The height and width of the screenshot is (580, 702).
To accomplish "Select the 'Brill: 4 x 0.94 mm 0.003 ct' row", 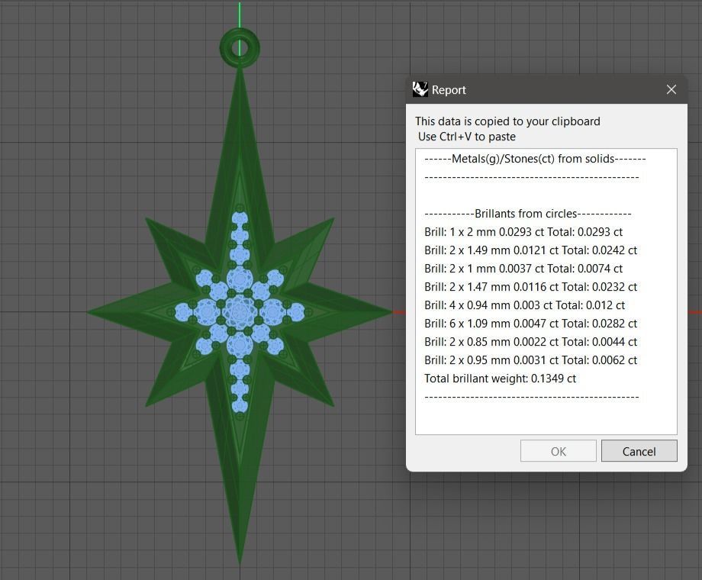I will coord(524,305).
